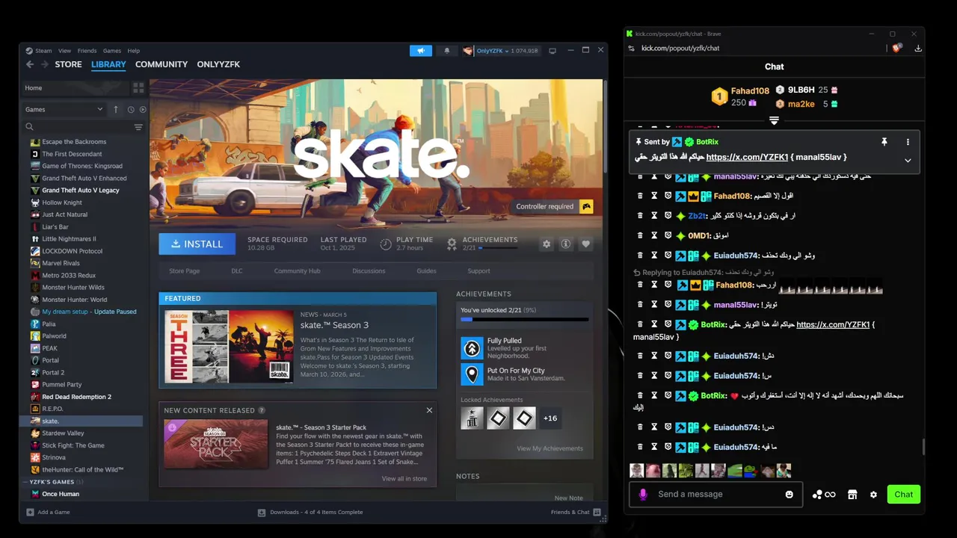Collapse YZFK'S GAMES collection

pos(27,482)
